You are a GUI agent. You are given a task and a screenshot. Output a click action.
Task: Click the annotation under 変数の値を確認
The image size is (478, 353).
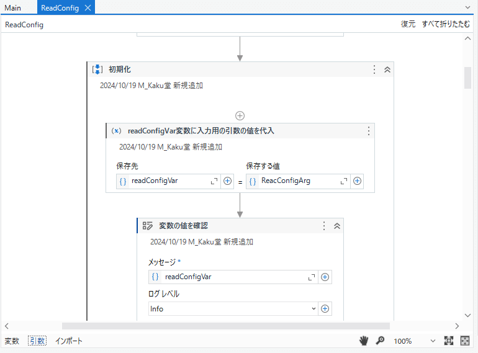click(x=202, y=242)
